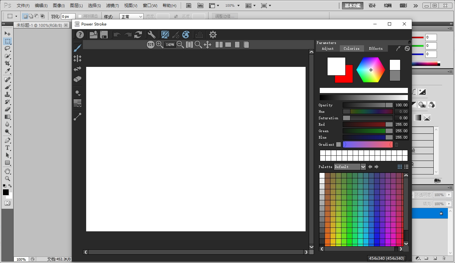Click the hexagon color wheel center
The width and height of the screenshot is (455, 263).
(371, 70)
